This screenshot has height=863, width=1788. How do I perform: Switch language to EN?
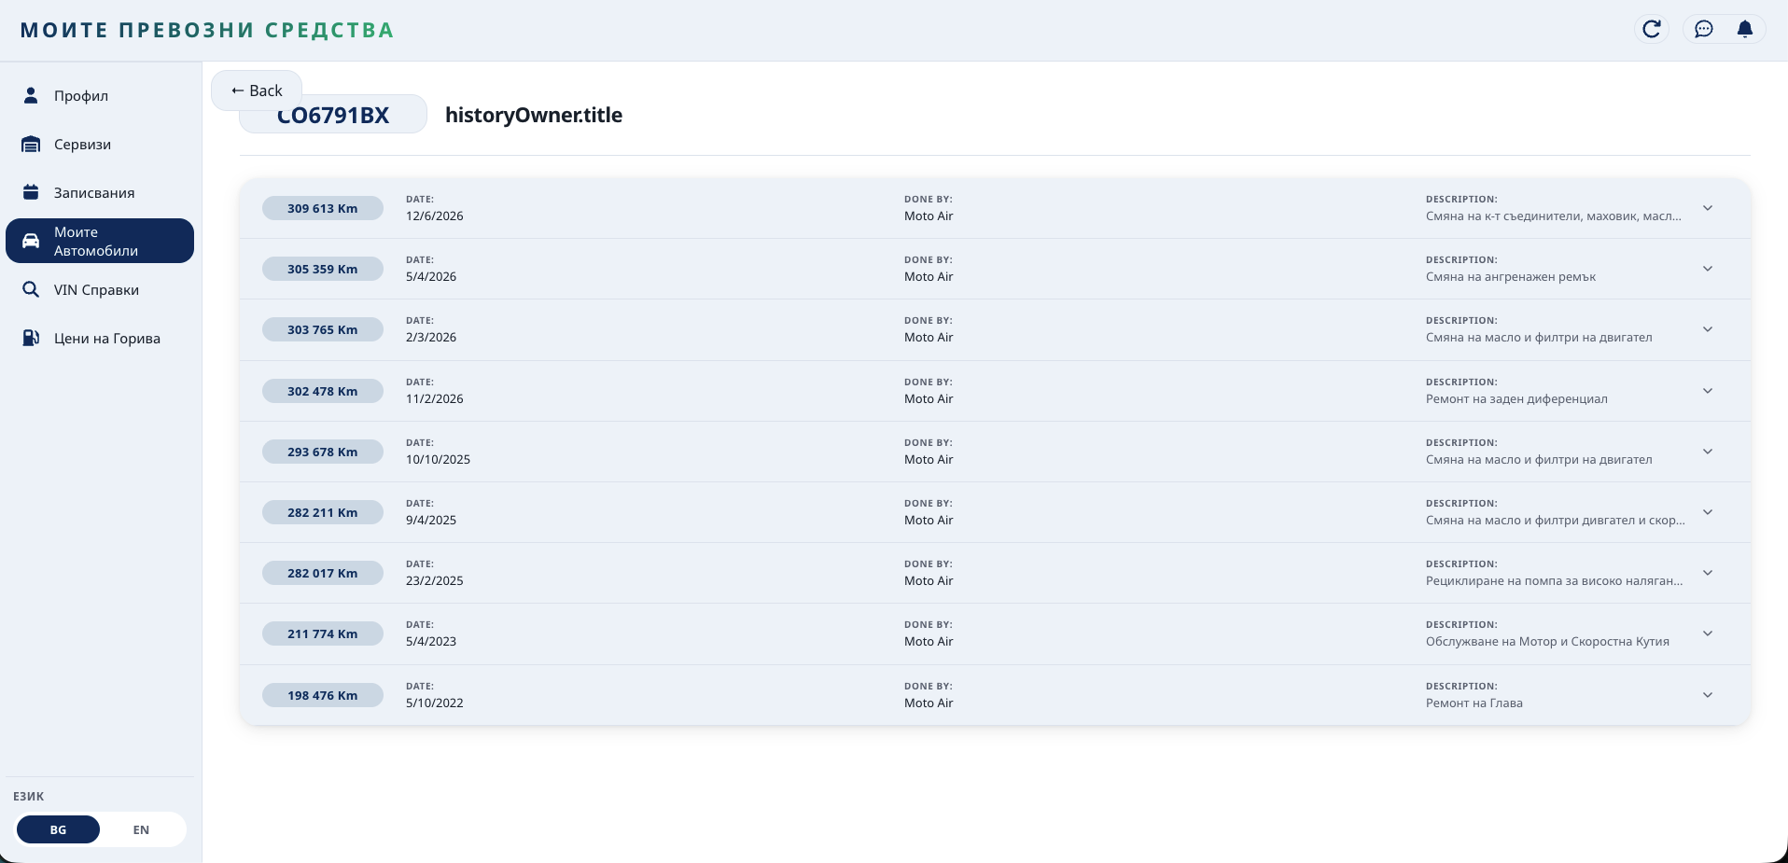pyautogui.click(x=141, y=829)
